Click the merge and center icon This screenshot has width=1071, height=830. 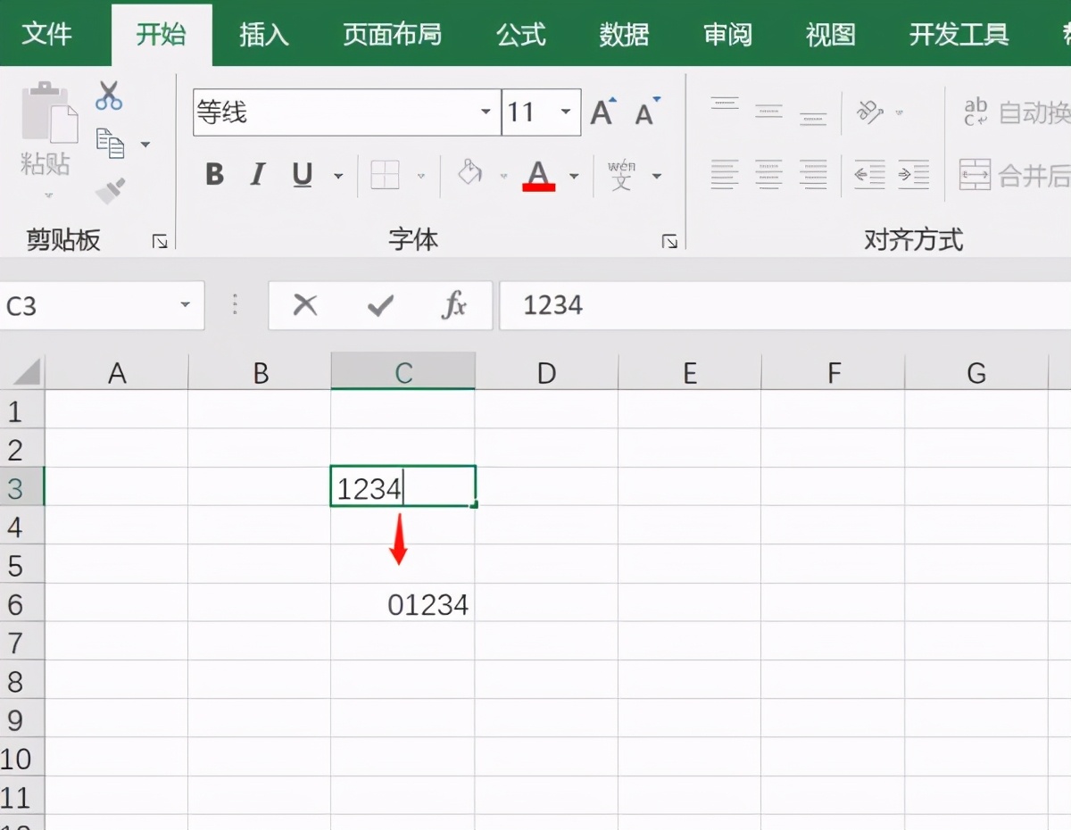[976, 174]
